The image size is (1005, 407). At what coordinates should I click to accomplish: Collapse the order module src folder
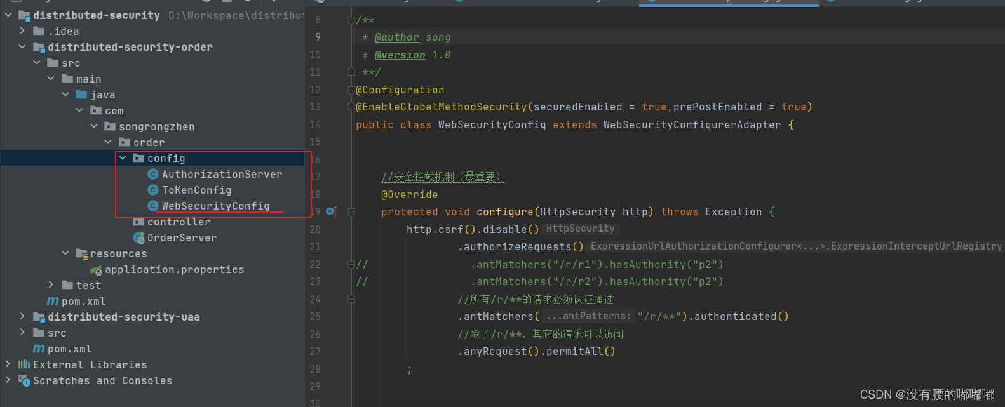37,62
